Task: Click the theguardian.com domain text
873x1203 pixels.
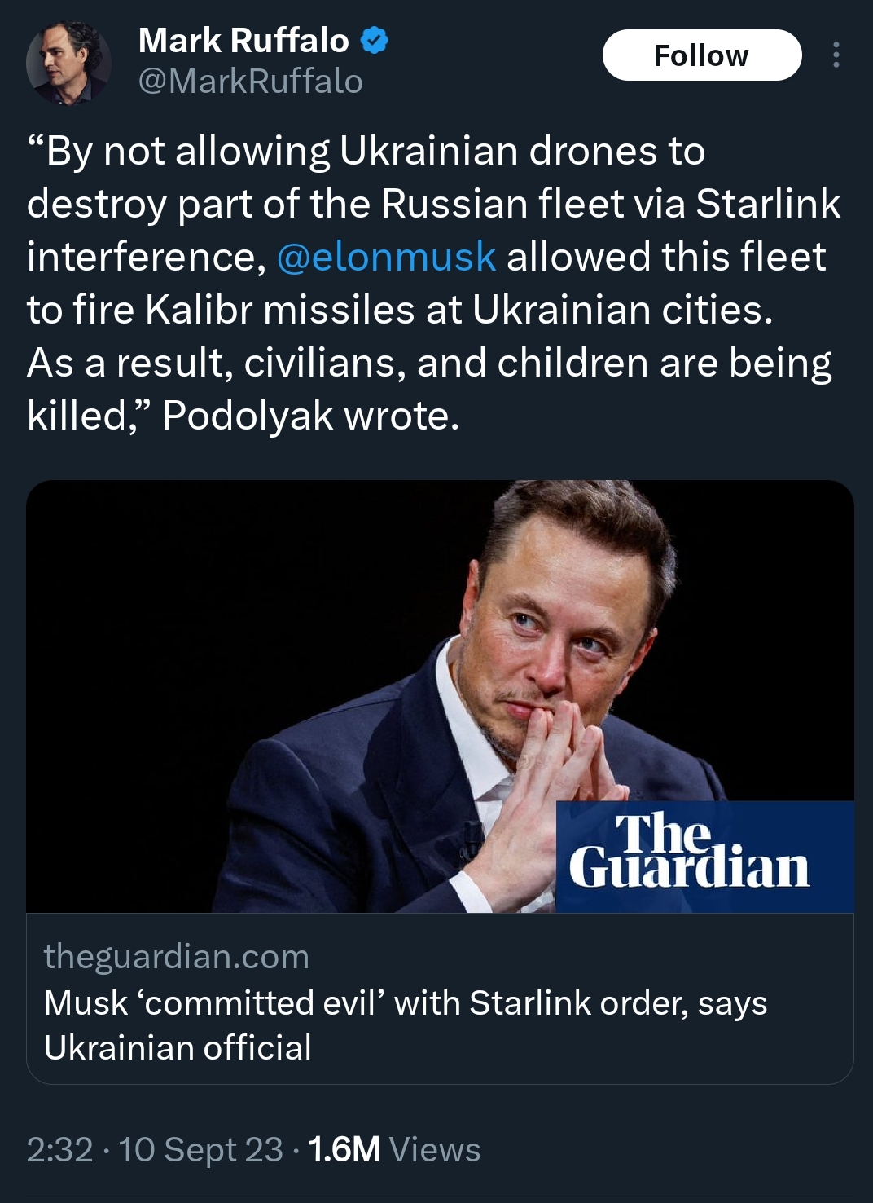Action: [x=177, y=956]
